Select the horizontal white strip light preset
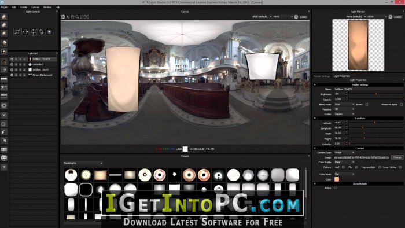 (115, 175)
